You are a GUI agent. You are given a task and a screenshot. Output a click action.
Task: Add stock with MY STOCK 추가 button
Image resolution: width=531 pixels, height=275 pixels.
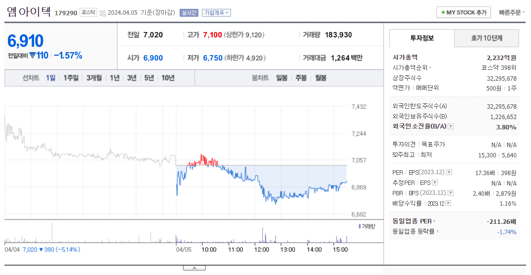tap(463, 12)
